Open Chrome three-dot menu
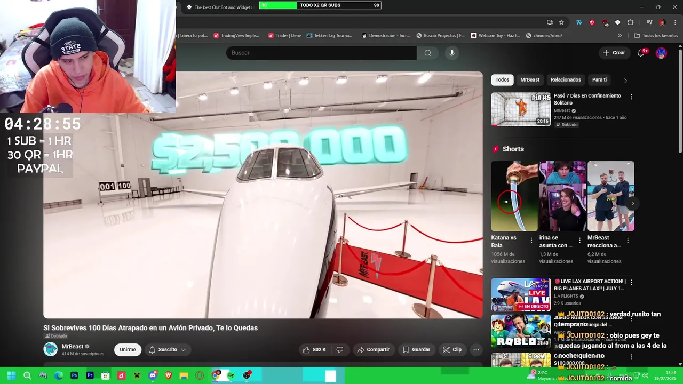The width and height of the screenshot is (683, 384). tap(675, 22)
